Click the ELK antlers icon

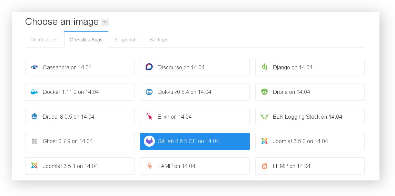pos(264,117)
